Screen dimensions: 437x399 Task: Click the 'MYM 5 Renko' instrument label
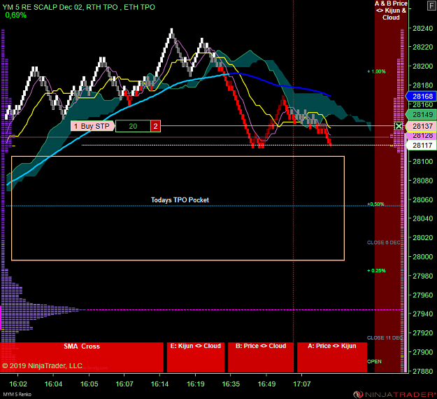(x=17, y=395)
